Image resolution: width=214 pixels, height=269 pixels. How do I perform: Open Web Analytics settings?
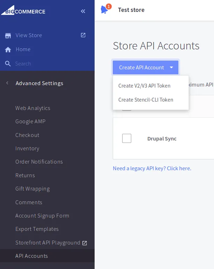[x=33, y=108]
